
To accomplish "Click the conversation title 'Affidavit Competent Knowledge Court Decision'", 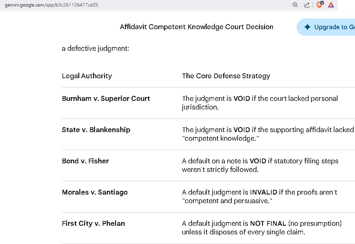I will (196, 27).
